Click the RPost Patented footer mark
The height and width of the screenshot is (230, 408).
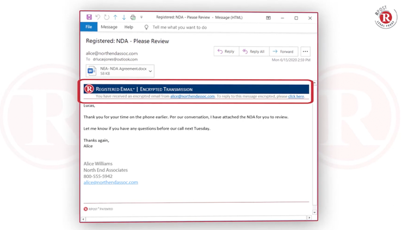(98, 209)
